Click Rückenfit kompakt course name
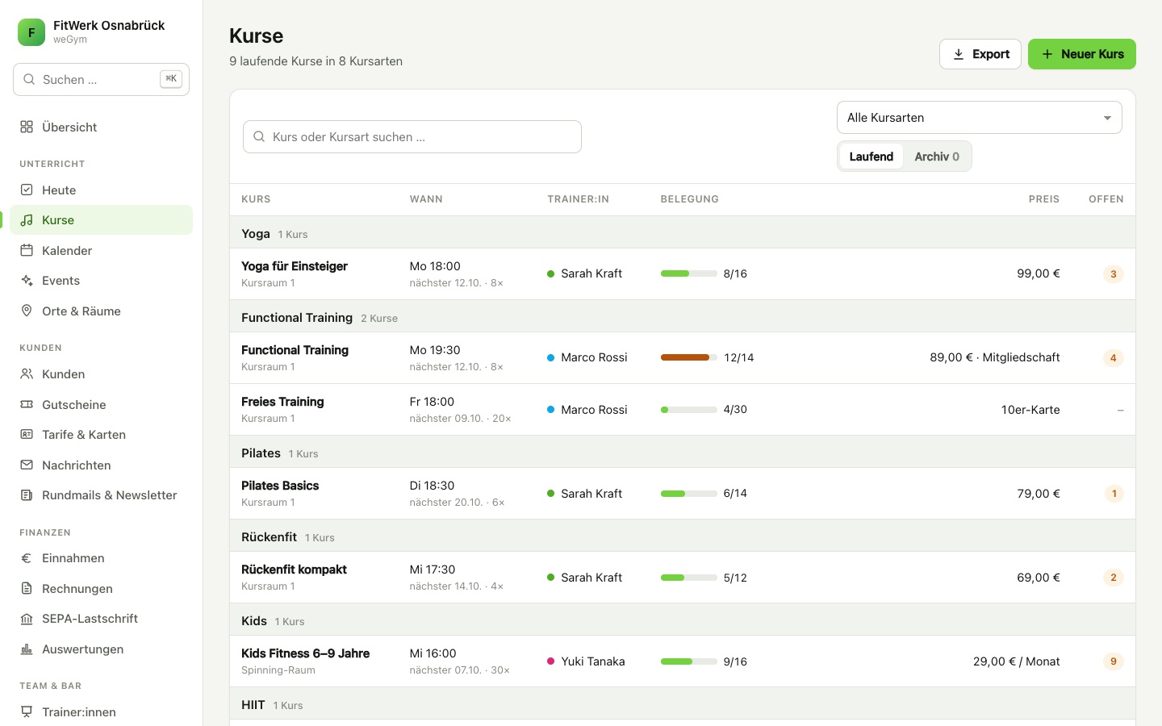 (x=294, y=570)
